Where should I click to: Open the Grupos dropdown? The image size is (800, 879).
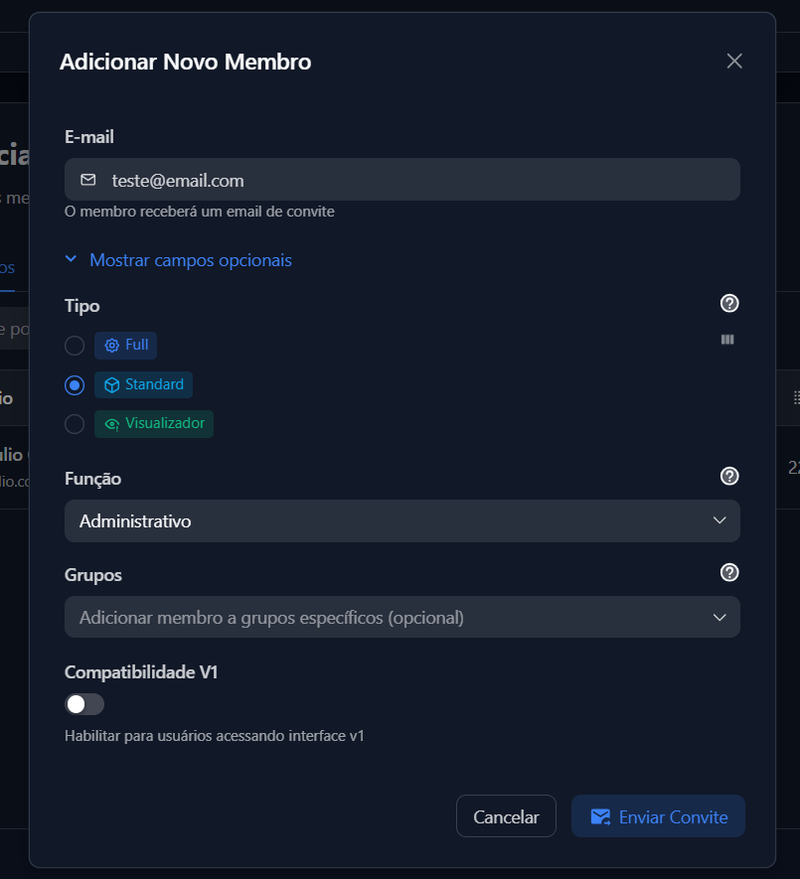(x=401, y=618)
